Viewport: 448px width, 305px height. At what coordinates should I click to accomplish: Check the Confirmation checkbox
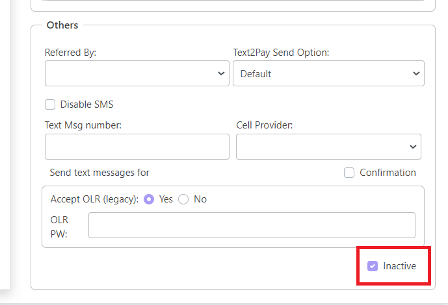coord(349,173)
